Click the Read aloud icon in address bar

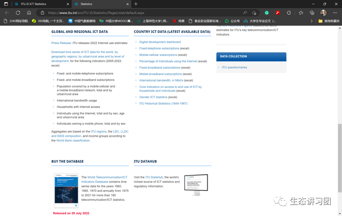(x=245, y=13)
